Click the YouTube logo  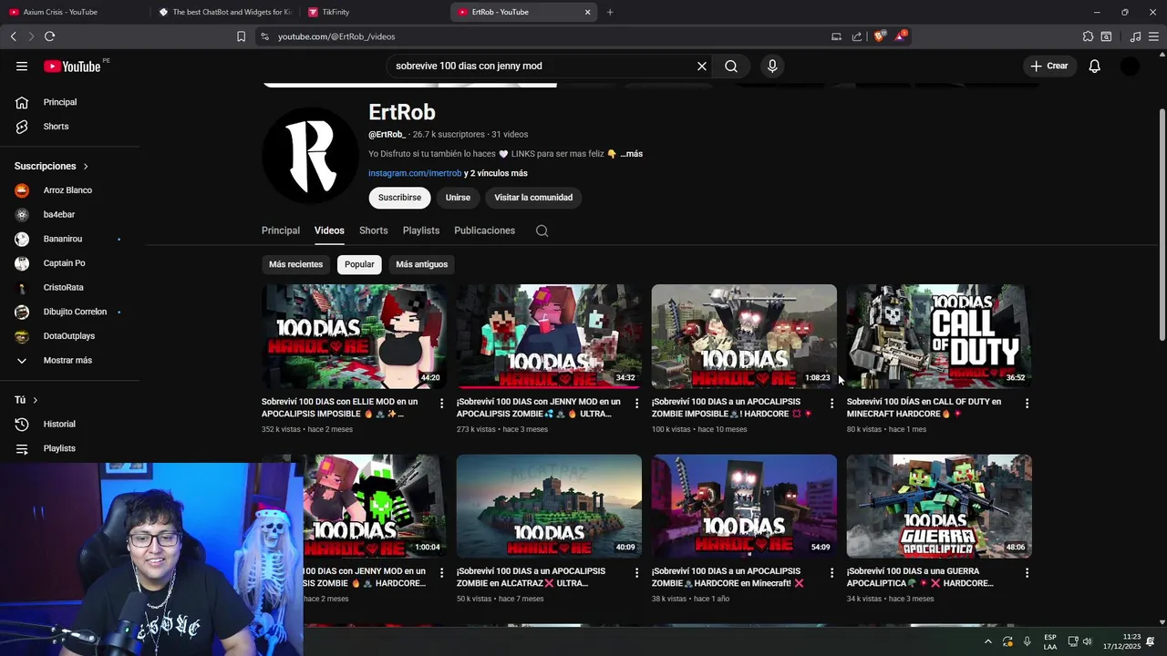click(72, 67)
